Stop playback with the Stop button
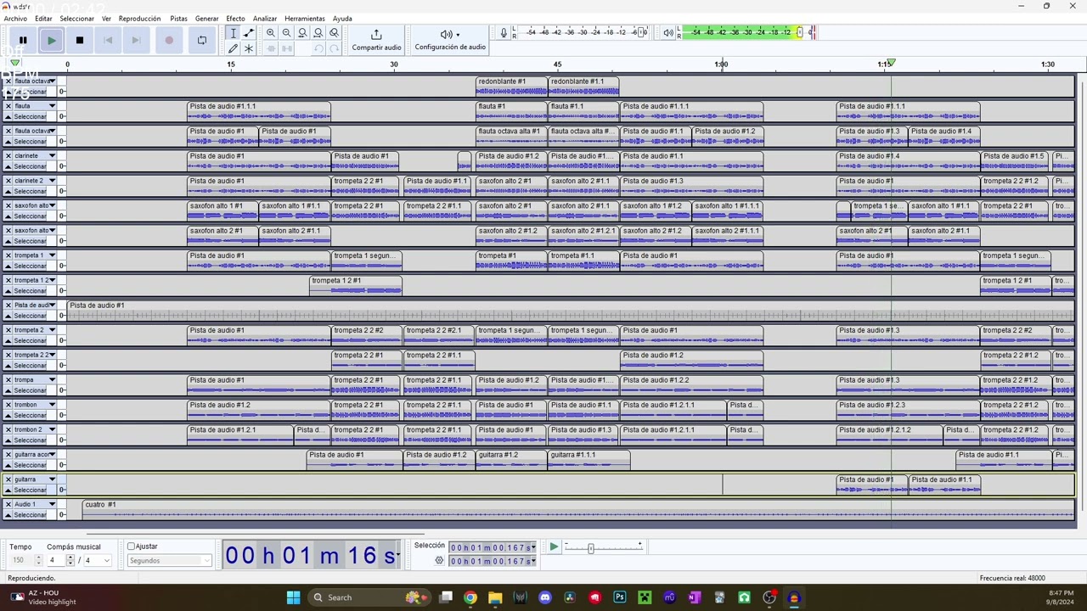 click(x=80, y=40)
